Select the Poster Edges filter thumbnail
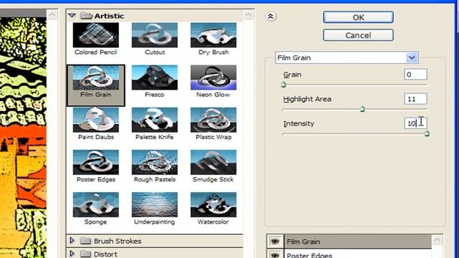Screen dimensions: 459x258 point(95,163)
